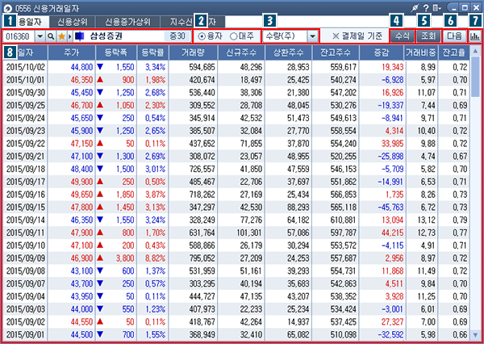Click the 다음 button
This screenshot has width=484, height=344.
point(456,36)
